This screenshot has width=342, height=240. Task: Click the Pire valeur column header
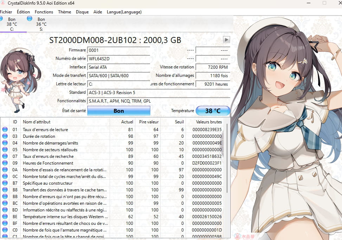(148, 122)
